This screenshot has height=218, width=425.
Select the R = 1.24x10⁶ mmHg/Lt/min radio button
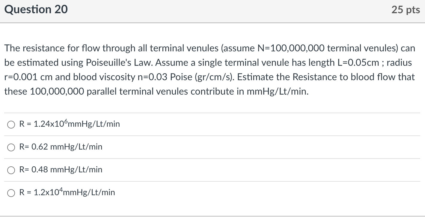(11, 125)
